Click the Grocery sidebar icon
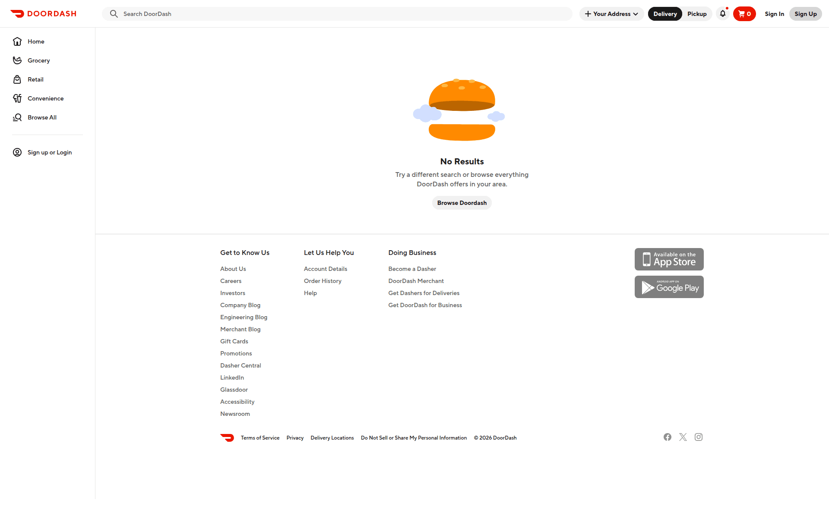 pos(17,60)
